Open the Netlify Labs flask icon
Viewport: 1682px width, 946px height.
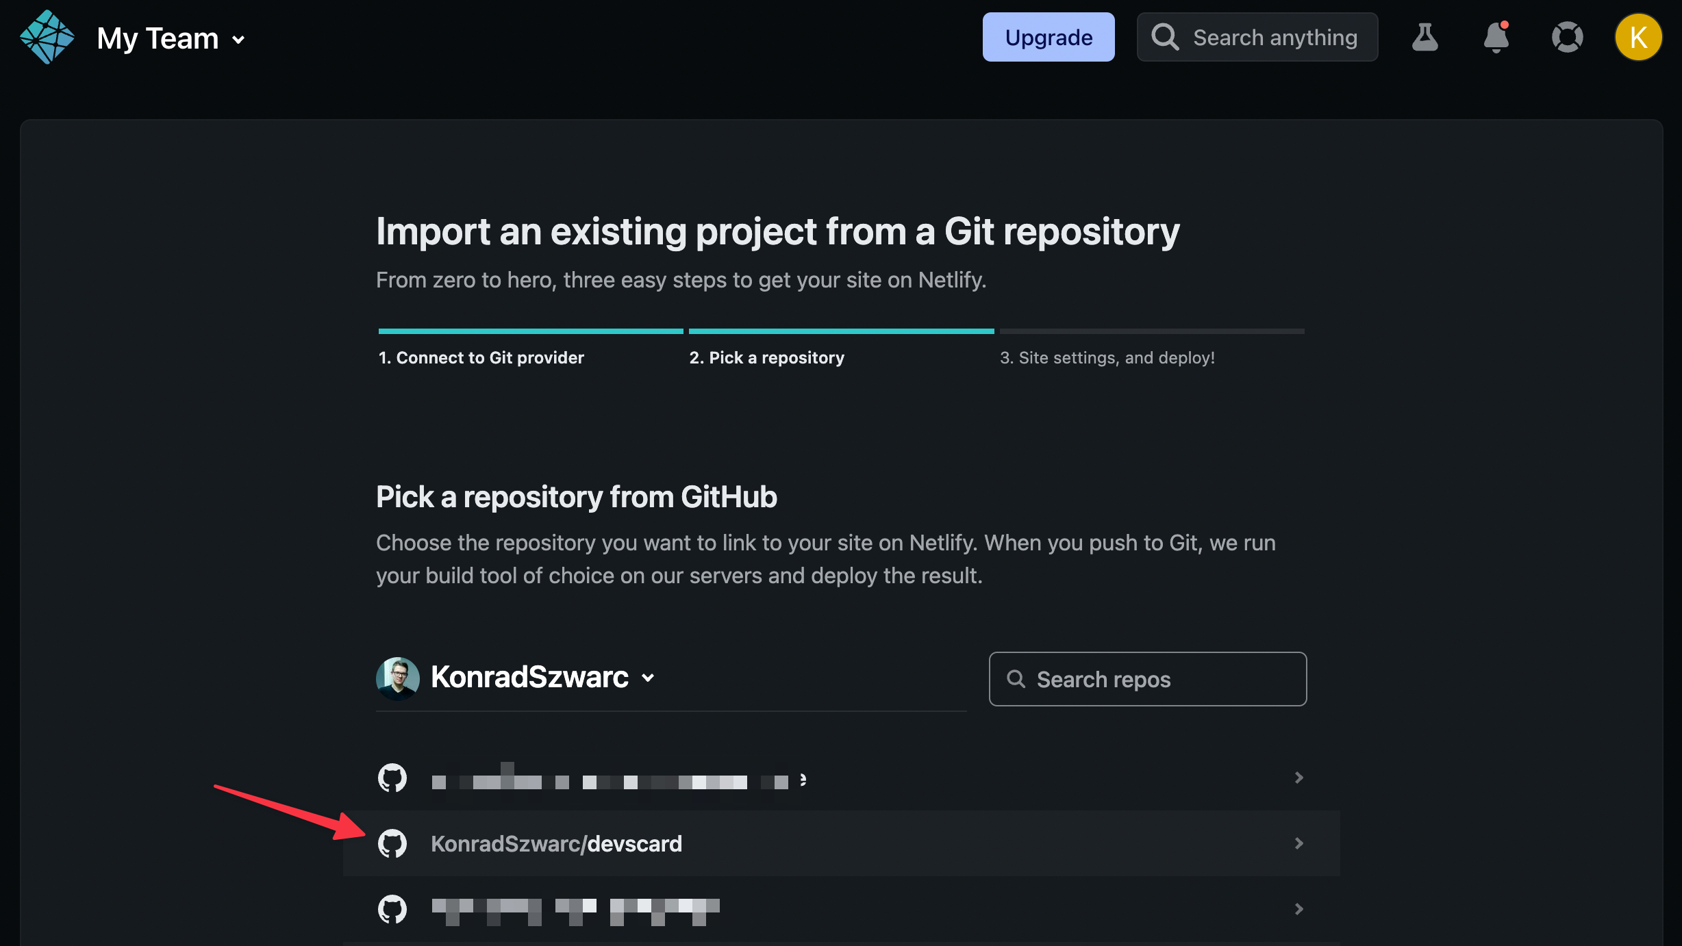pyautogui.click(x=1424, y=38)
